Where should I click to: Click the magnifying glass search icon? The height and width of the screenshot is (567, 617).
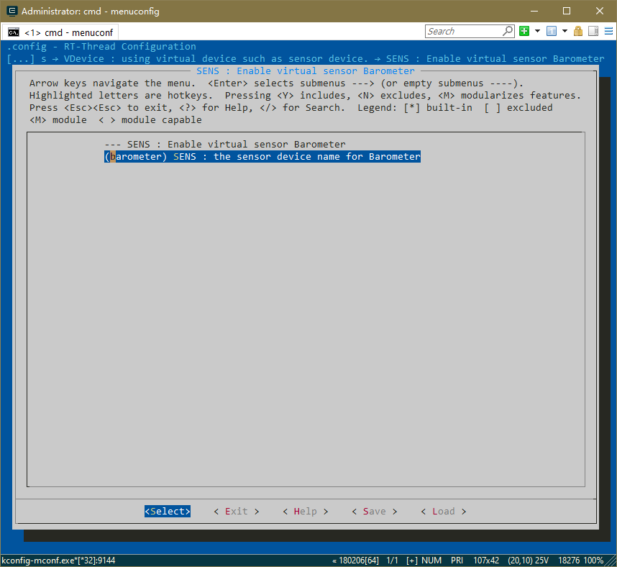click(x=508, y=31)
